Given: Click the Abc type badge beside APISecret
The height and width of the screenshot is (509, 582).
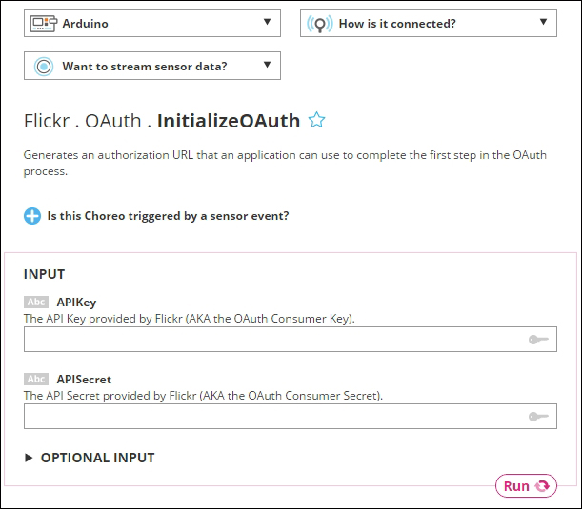Looking at the screenshot, I should (x=36, y=380).
